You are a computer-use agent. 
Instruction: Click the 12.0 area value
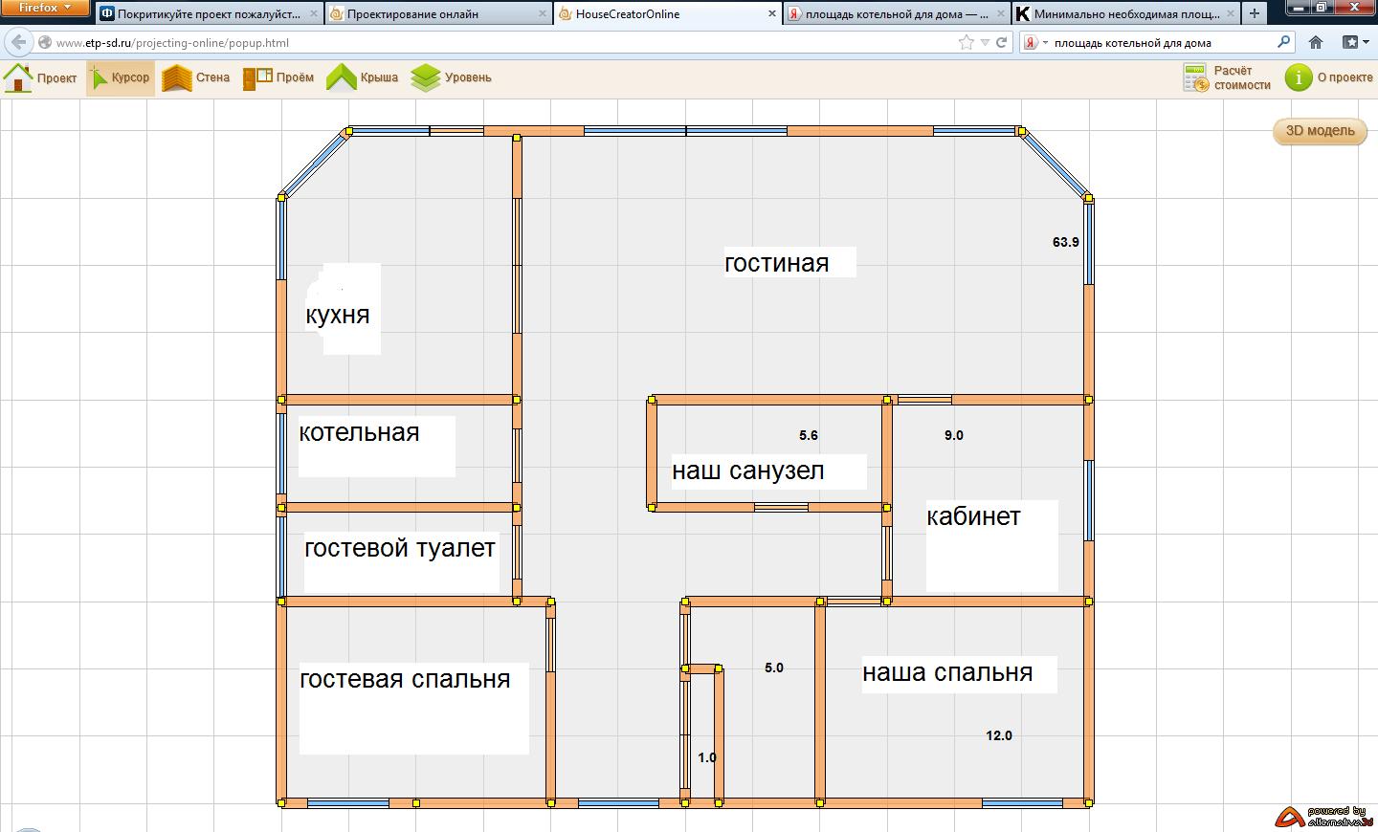(999, 735)
